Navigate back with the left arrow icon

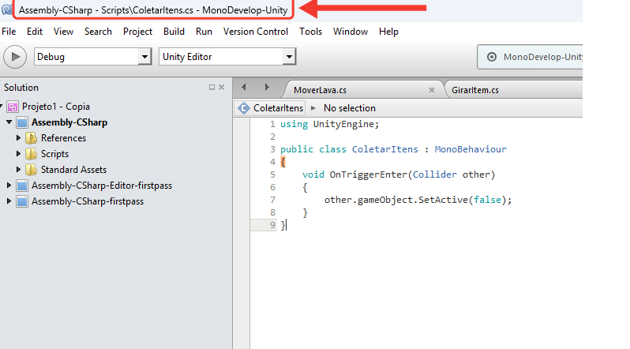(x=243, y=87)
